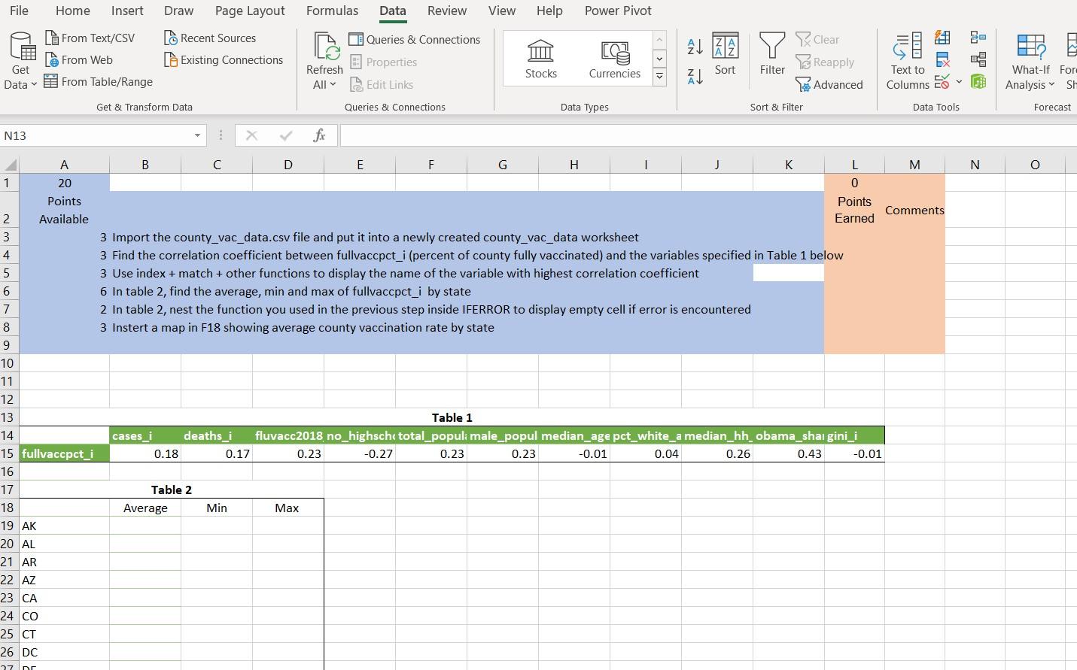The height and width of the screenshot is (670, 1077).
Task: Open the green Manage Data Model icon
Action: 978,80
